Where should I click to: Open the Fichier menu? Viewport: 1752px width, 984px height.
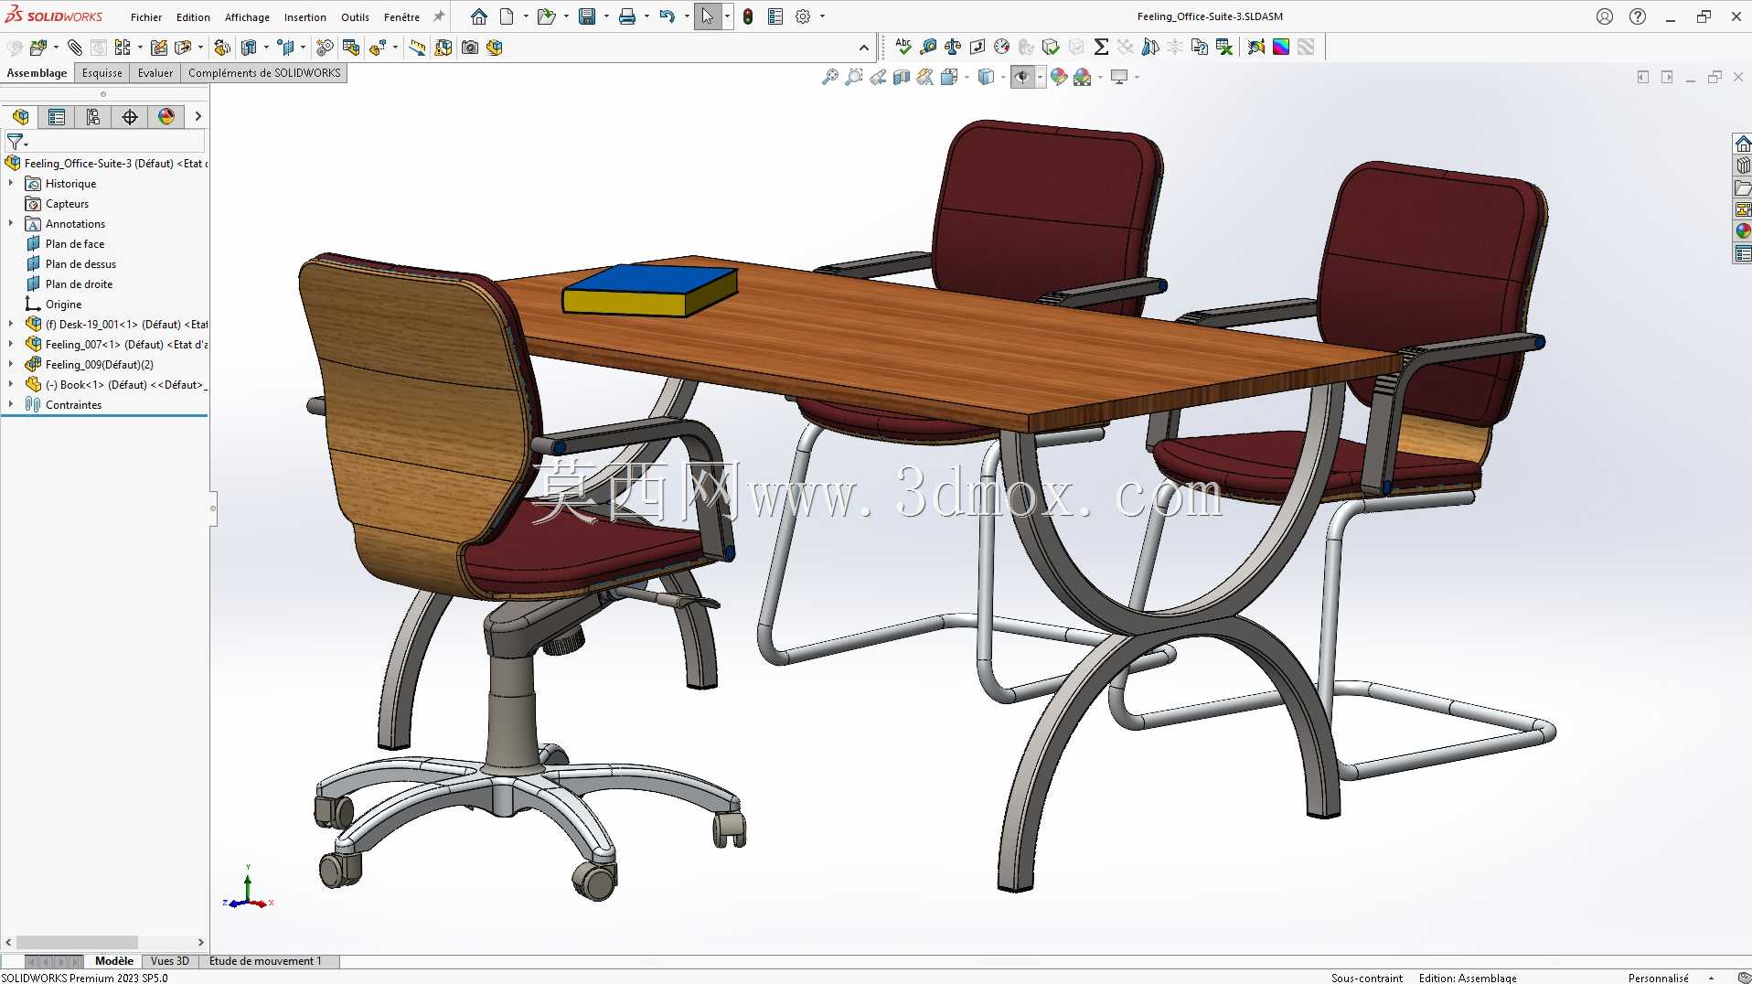146,16
